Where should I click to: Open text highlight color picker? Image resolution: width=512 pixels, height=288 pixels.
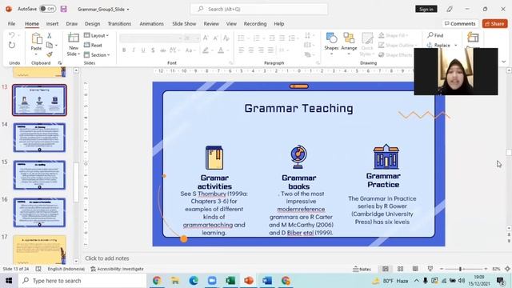coord(211,50)
